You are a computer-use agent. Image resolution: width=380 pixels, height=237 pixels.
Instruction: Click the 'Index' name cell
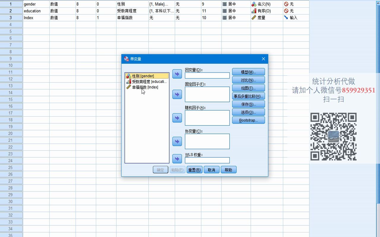36,18
